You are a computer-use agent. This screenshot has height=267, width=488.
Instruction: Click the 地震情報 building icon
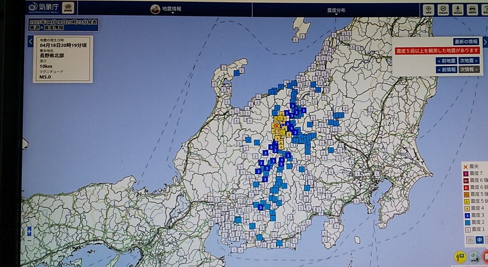click(x=155, y=9)
